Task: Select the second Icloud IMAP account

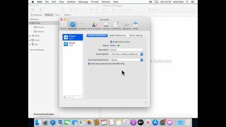Action: pyautogui.click(x=73, y=44)
